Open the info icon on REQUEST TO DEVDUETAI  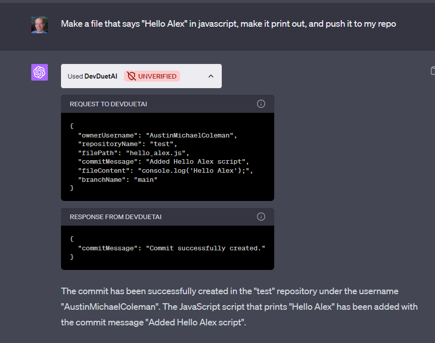[261, 104]
